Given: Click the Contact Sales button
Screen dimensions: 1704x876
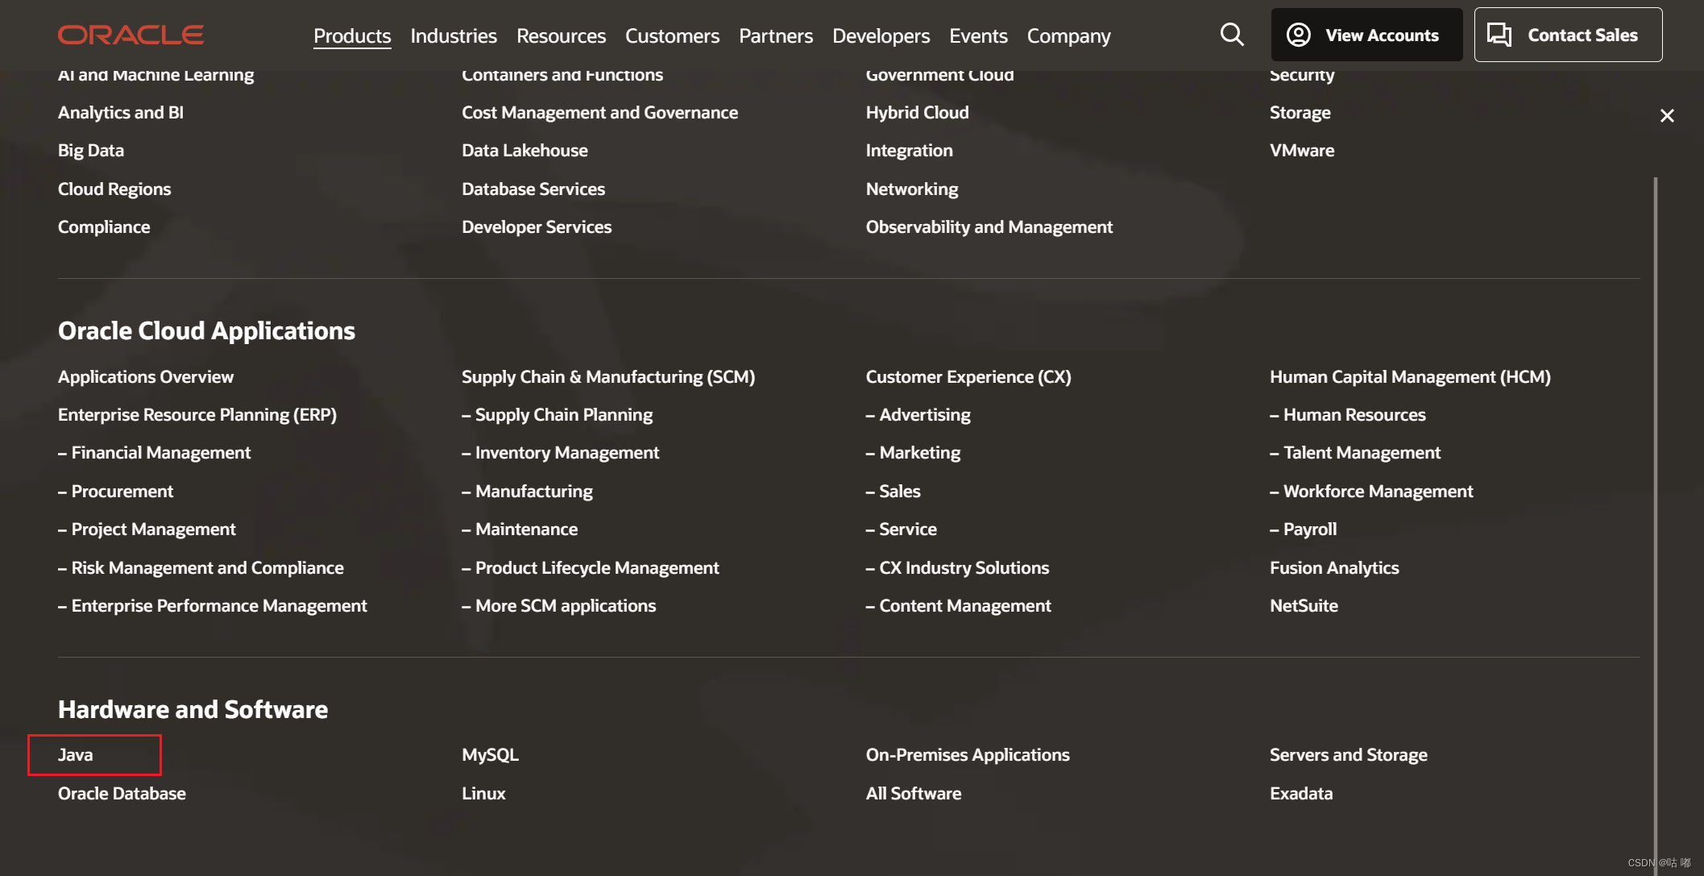Looking at the screenshot, I should click(1568, 35).
